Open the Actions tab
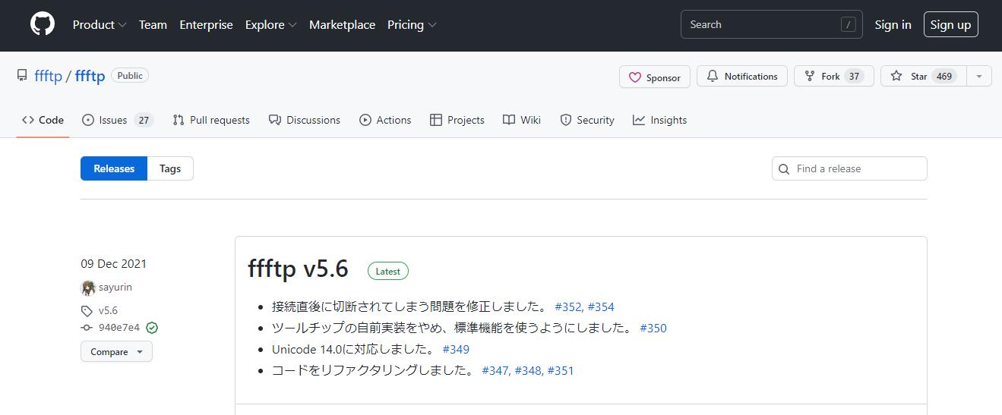The image size is (1002, 415). coord(385,120)
